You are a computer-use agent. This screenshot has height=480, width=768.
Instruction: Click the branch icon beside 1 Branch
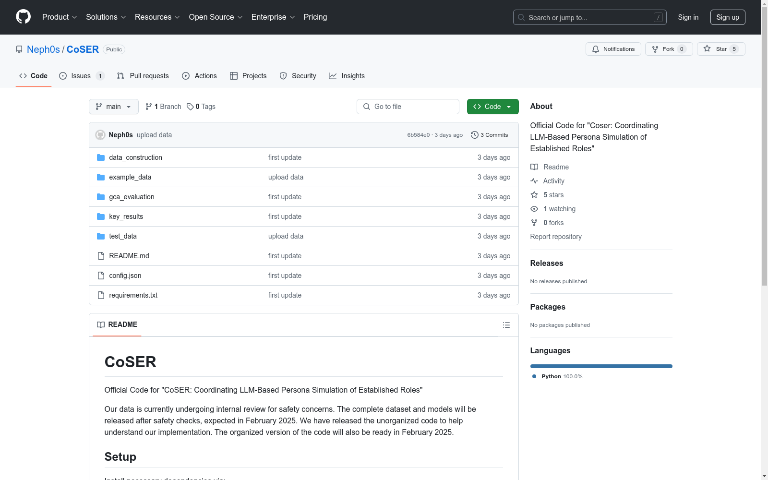tap(149, 107)
